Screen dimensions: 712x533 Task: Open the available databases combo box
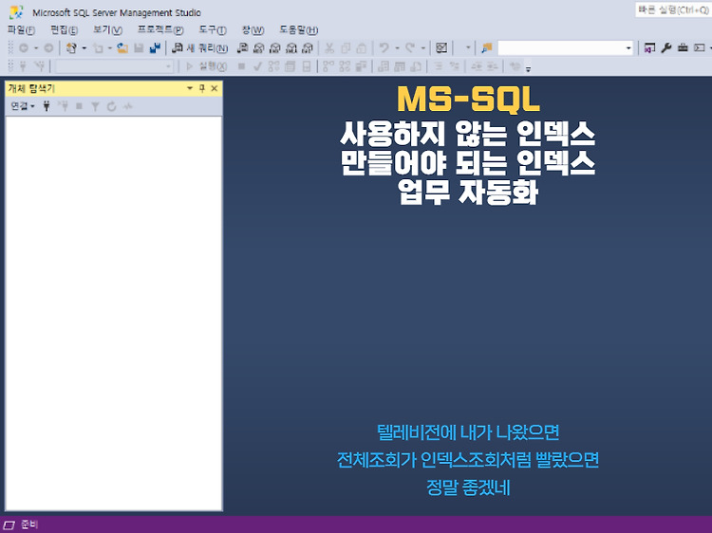114,66
